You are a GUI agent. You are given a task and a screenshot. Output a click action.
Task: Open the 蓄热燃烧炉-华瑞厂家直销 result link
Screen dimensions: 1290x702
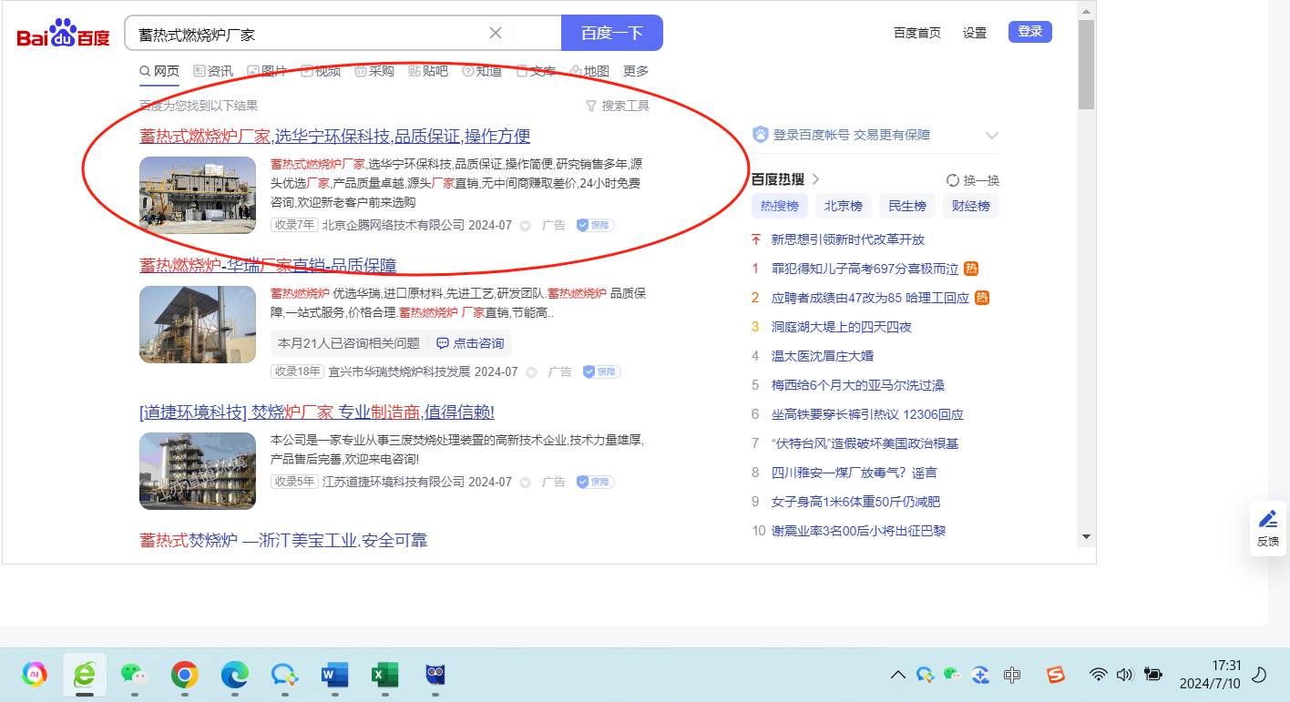(268, 266)
